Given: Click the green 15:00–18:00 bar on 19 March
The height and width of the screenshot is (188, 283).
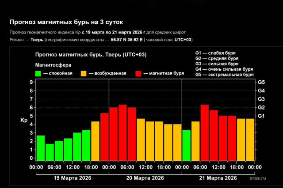Looking at the screenshot, I should 86,145.
